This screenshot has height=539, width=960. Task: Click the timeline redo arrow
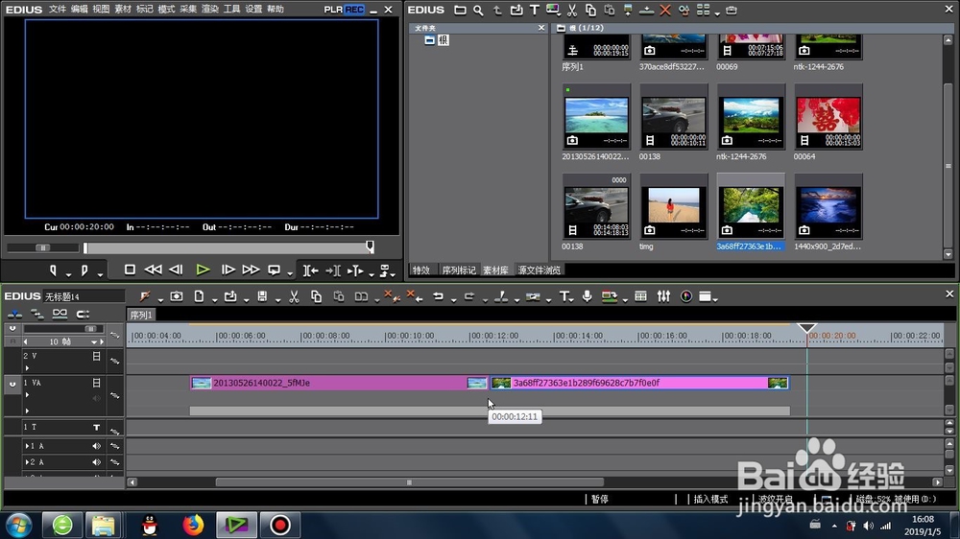coord(469,296)
